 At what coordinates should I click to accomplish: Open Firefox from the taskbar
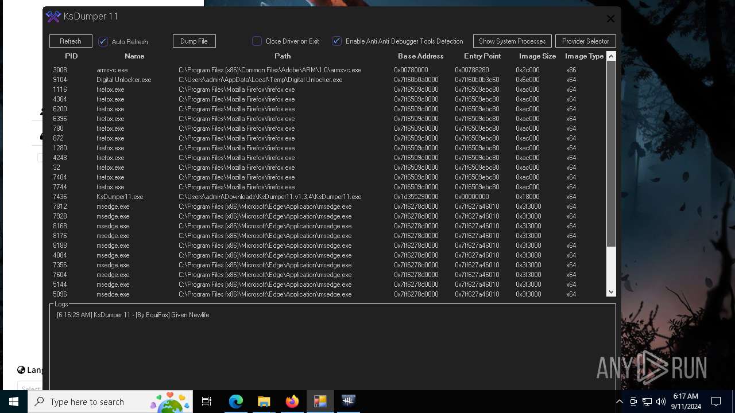point(292,402)
